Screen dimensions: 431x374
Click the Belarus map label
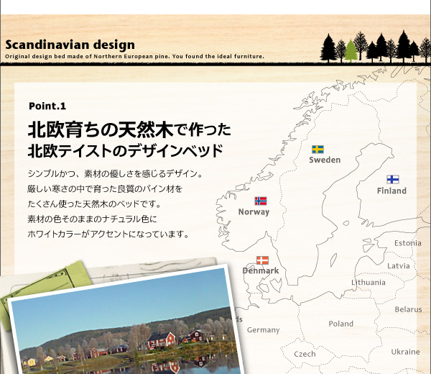408,309
